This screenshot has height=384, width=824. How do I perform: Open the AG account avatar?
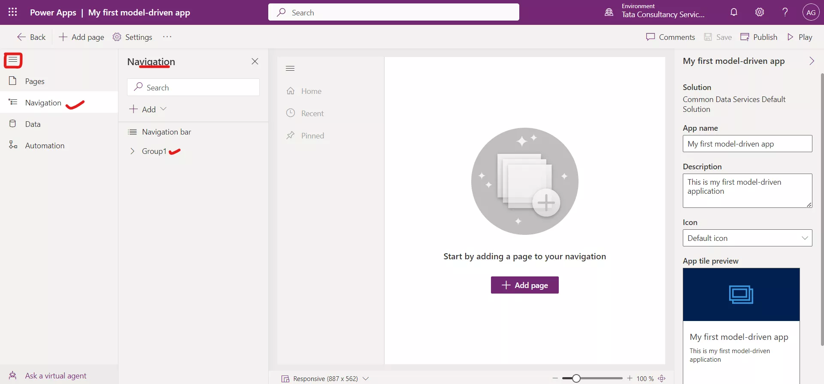(811, 12)
